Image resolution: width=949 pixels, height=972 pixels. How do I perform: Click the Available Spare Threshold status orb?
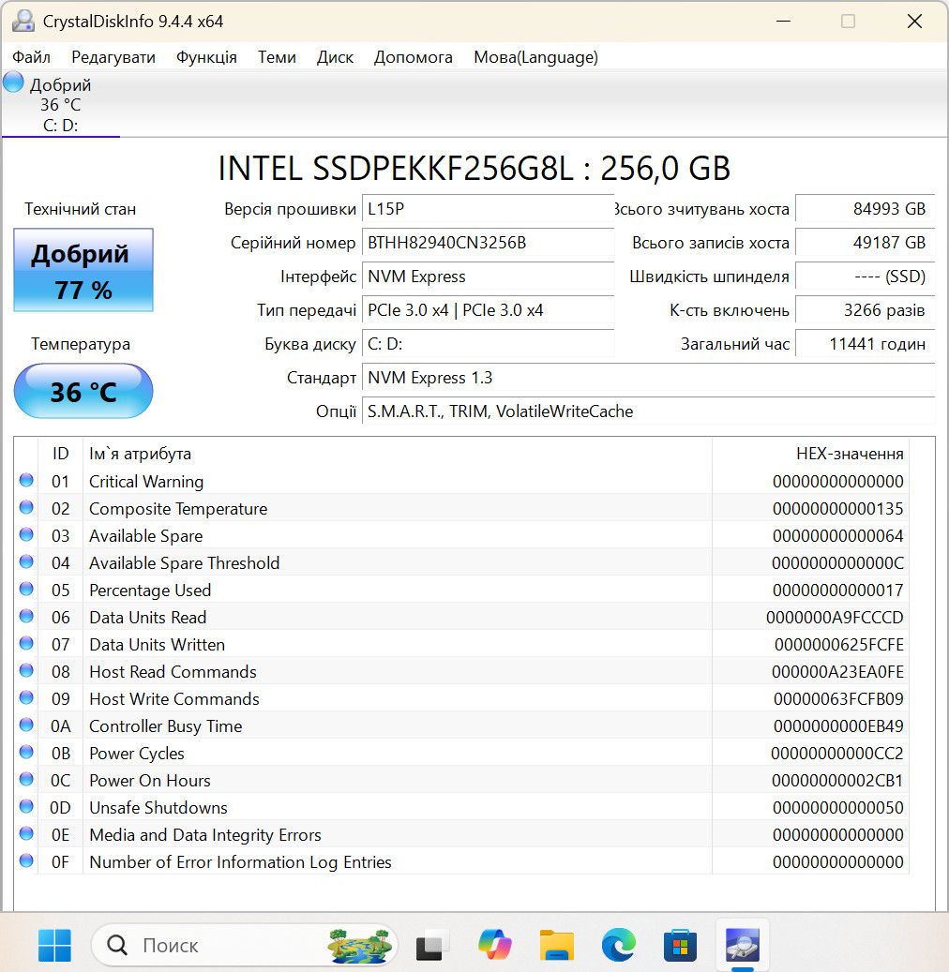point(26,562)
